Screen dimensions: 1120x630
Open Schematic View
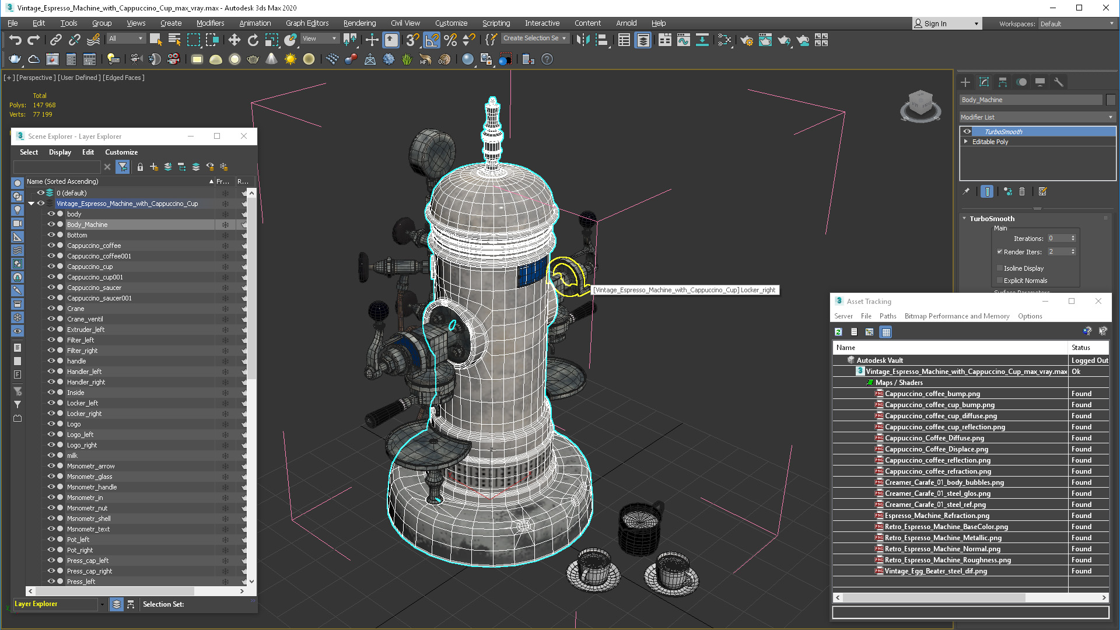coord(702,40)
